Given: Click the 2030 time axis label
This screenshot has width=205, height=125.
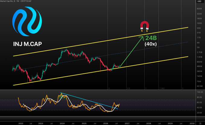Looking at the screenshot, I should click(x=192, y=123).
